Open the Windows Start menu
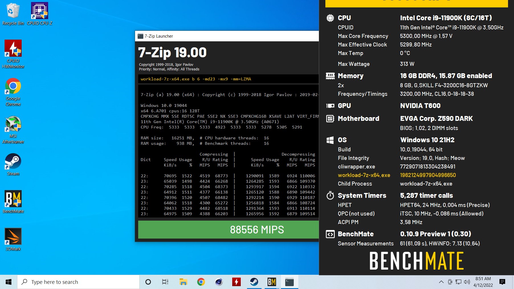 9,282
